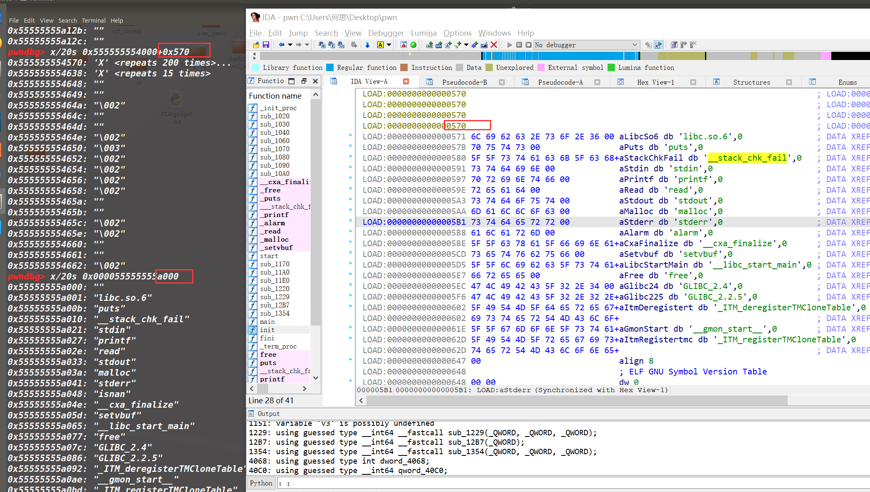
Task: Open the Terminal menu in terminal window
Action: 94,20
